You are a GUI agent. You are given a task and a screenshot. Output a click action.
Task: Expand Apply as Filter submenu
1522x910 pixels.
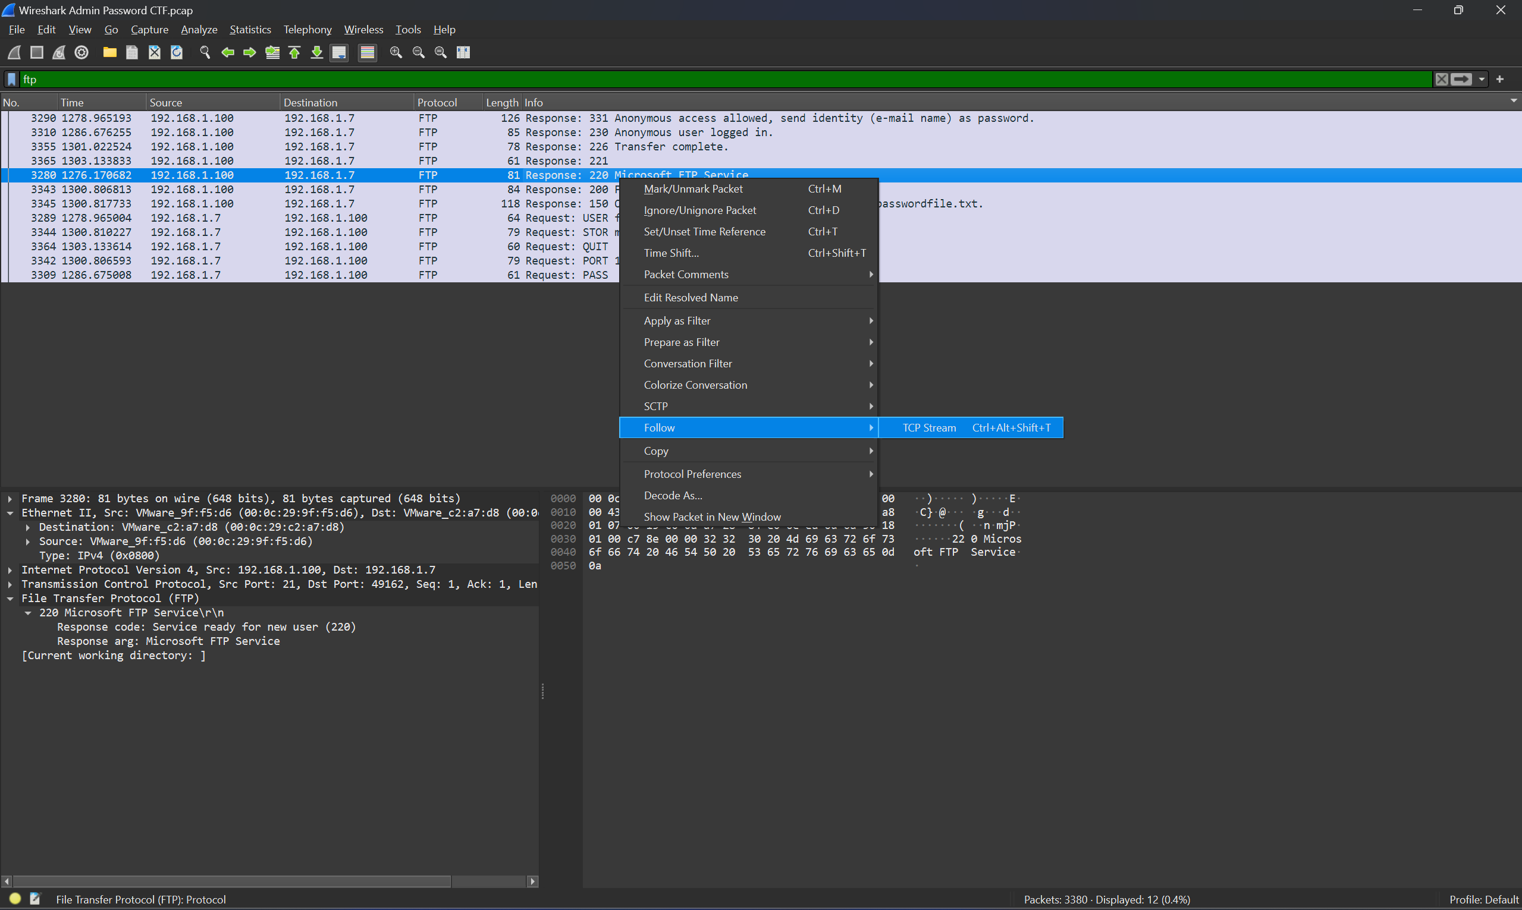[x=749, y=321]
